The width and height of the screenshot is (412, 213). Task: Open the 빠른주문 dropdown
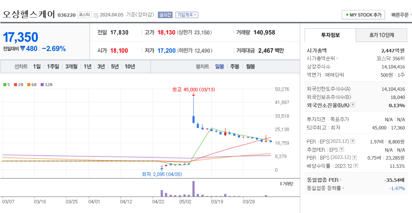[x=402, y=15]
